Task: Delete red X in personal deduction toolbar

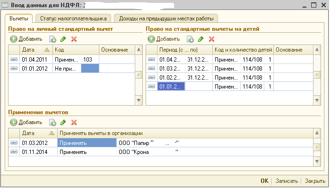Action: (x=74, y=39)
